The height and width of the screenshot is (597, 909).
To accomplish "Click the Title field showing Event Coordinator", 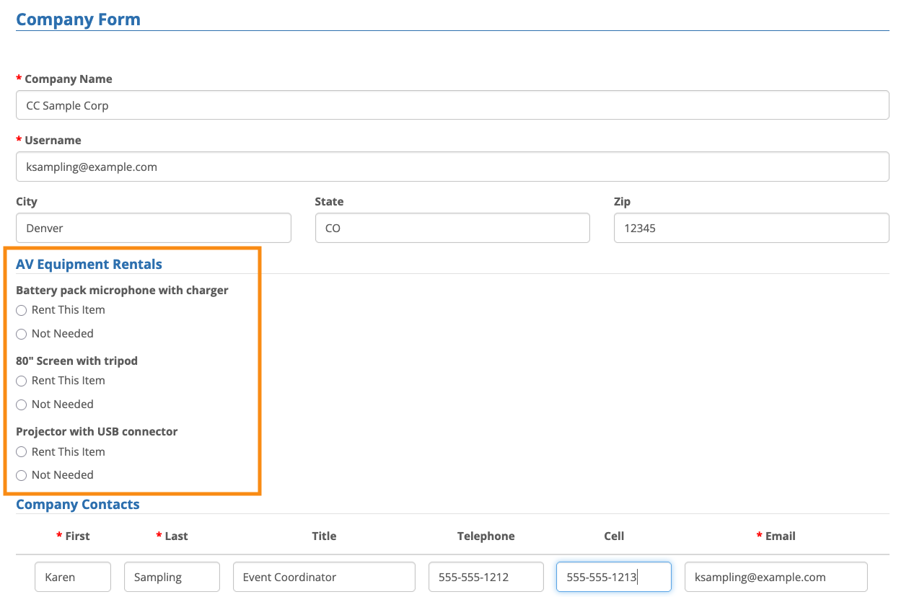I will tap(323, 577).
